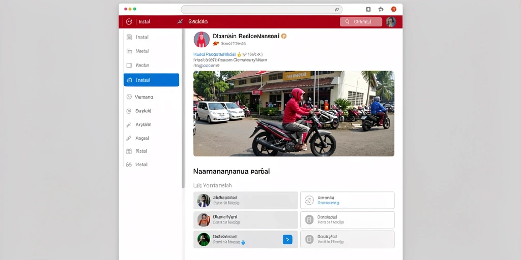Open the Diamaity/gml list card
The width and height of the screenshot is (521, 260).
246,220
